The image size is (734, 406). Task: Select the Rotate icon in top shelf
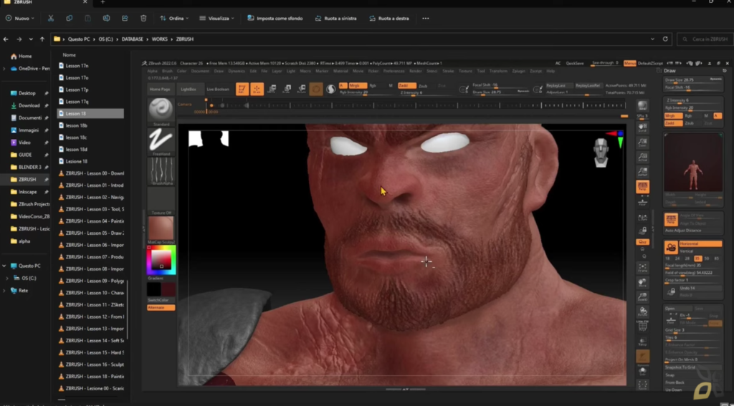(302, 89)
